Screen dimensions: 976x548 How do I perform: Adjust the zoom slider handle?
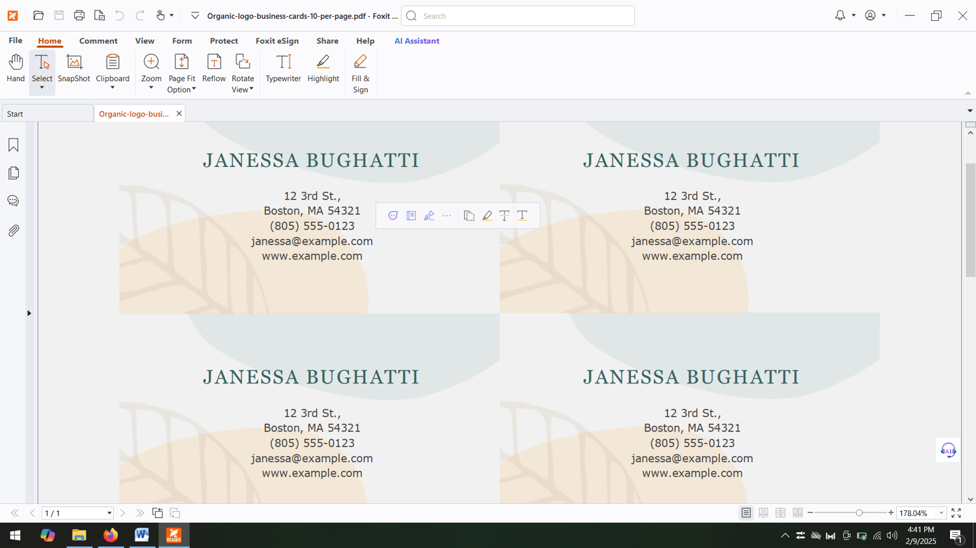coord(859,513)
